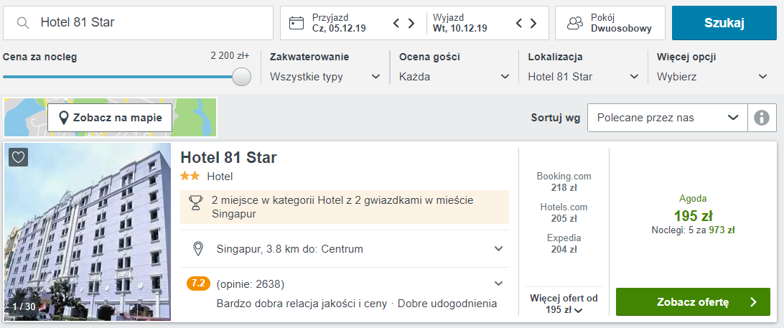Click the price per night slider handle
Image resolution: width=784 pixels, height=328 pixels.
pos(242,77)
